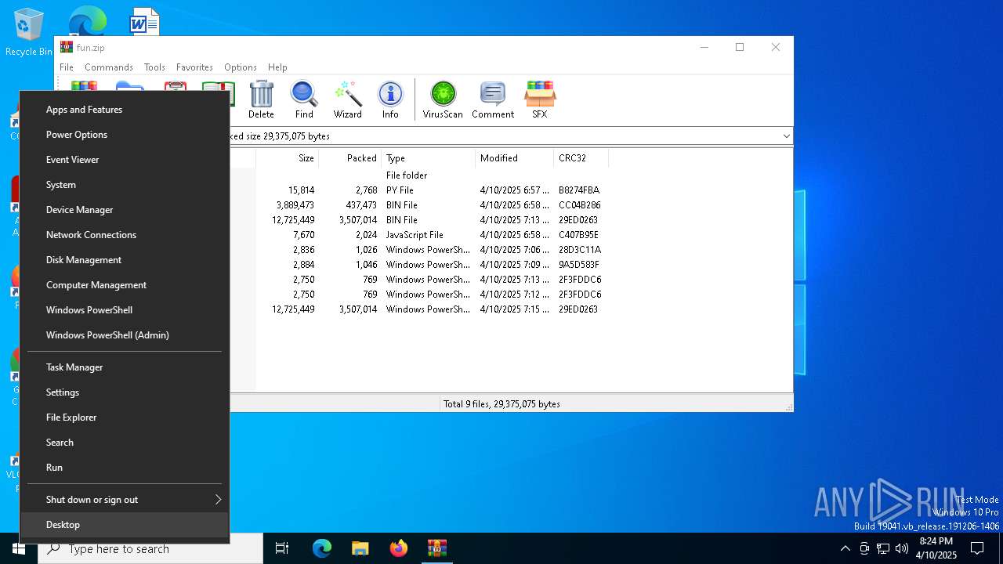Image resolution: width=1003 pixels, height=564 pixels.
Task: Open the Favorites menu
Action: tap(194, 67)
